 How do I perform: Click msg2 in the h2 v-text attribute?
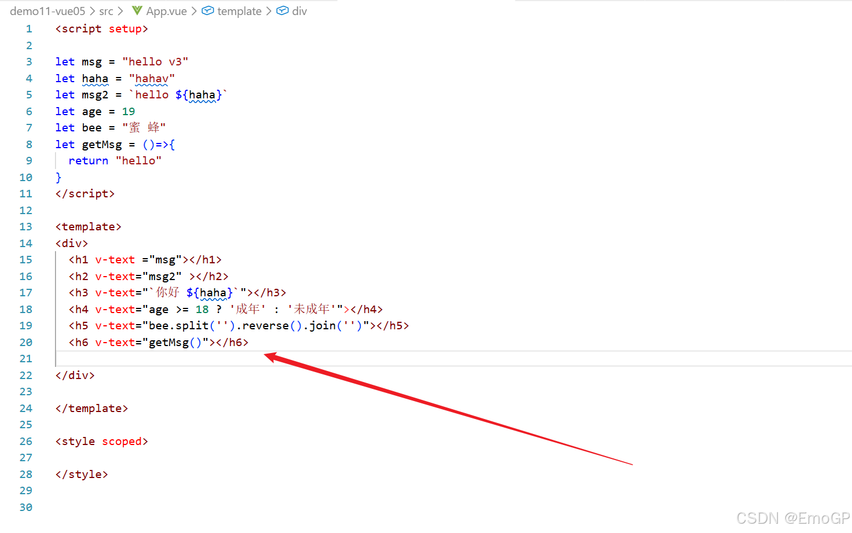[x=162, y=277]
